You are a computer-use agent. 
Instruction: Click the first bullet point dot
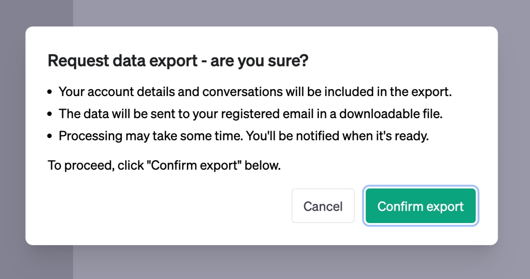point(50,93)
